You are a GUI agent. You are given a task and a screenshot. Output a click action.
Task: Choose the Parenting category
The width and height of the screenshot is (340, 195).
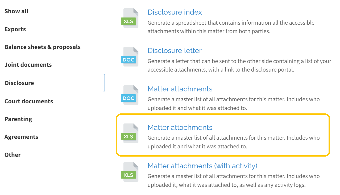tap(18, 119)
